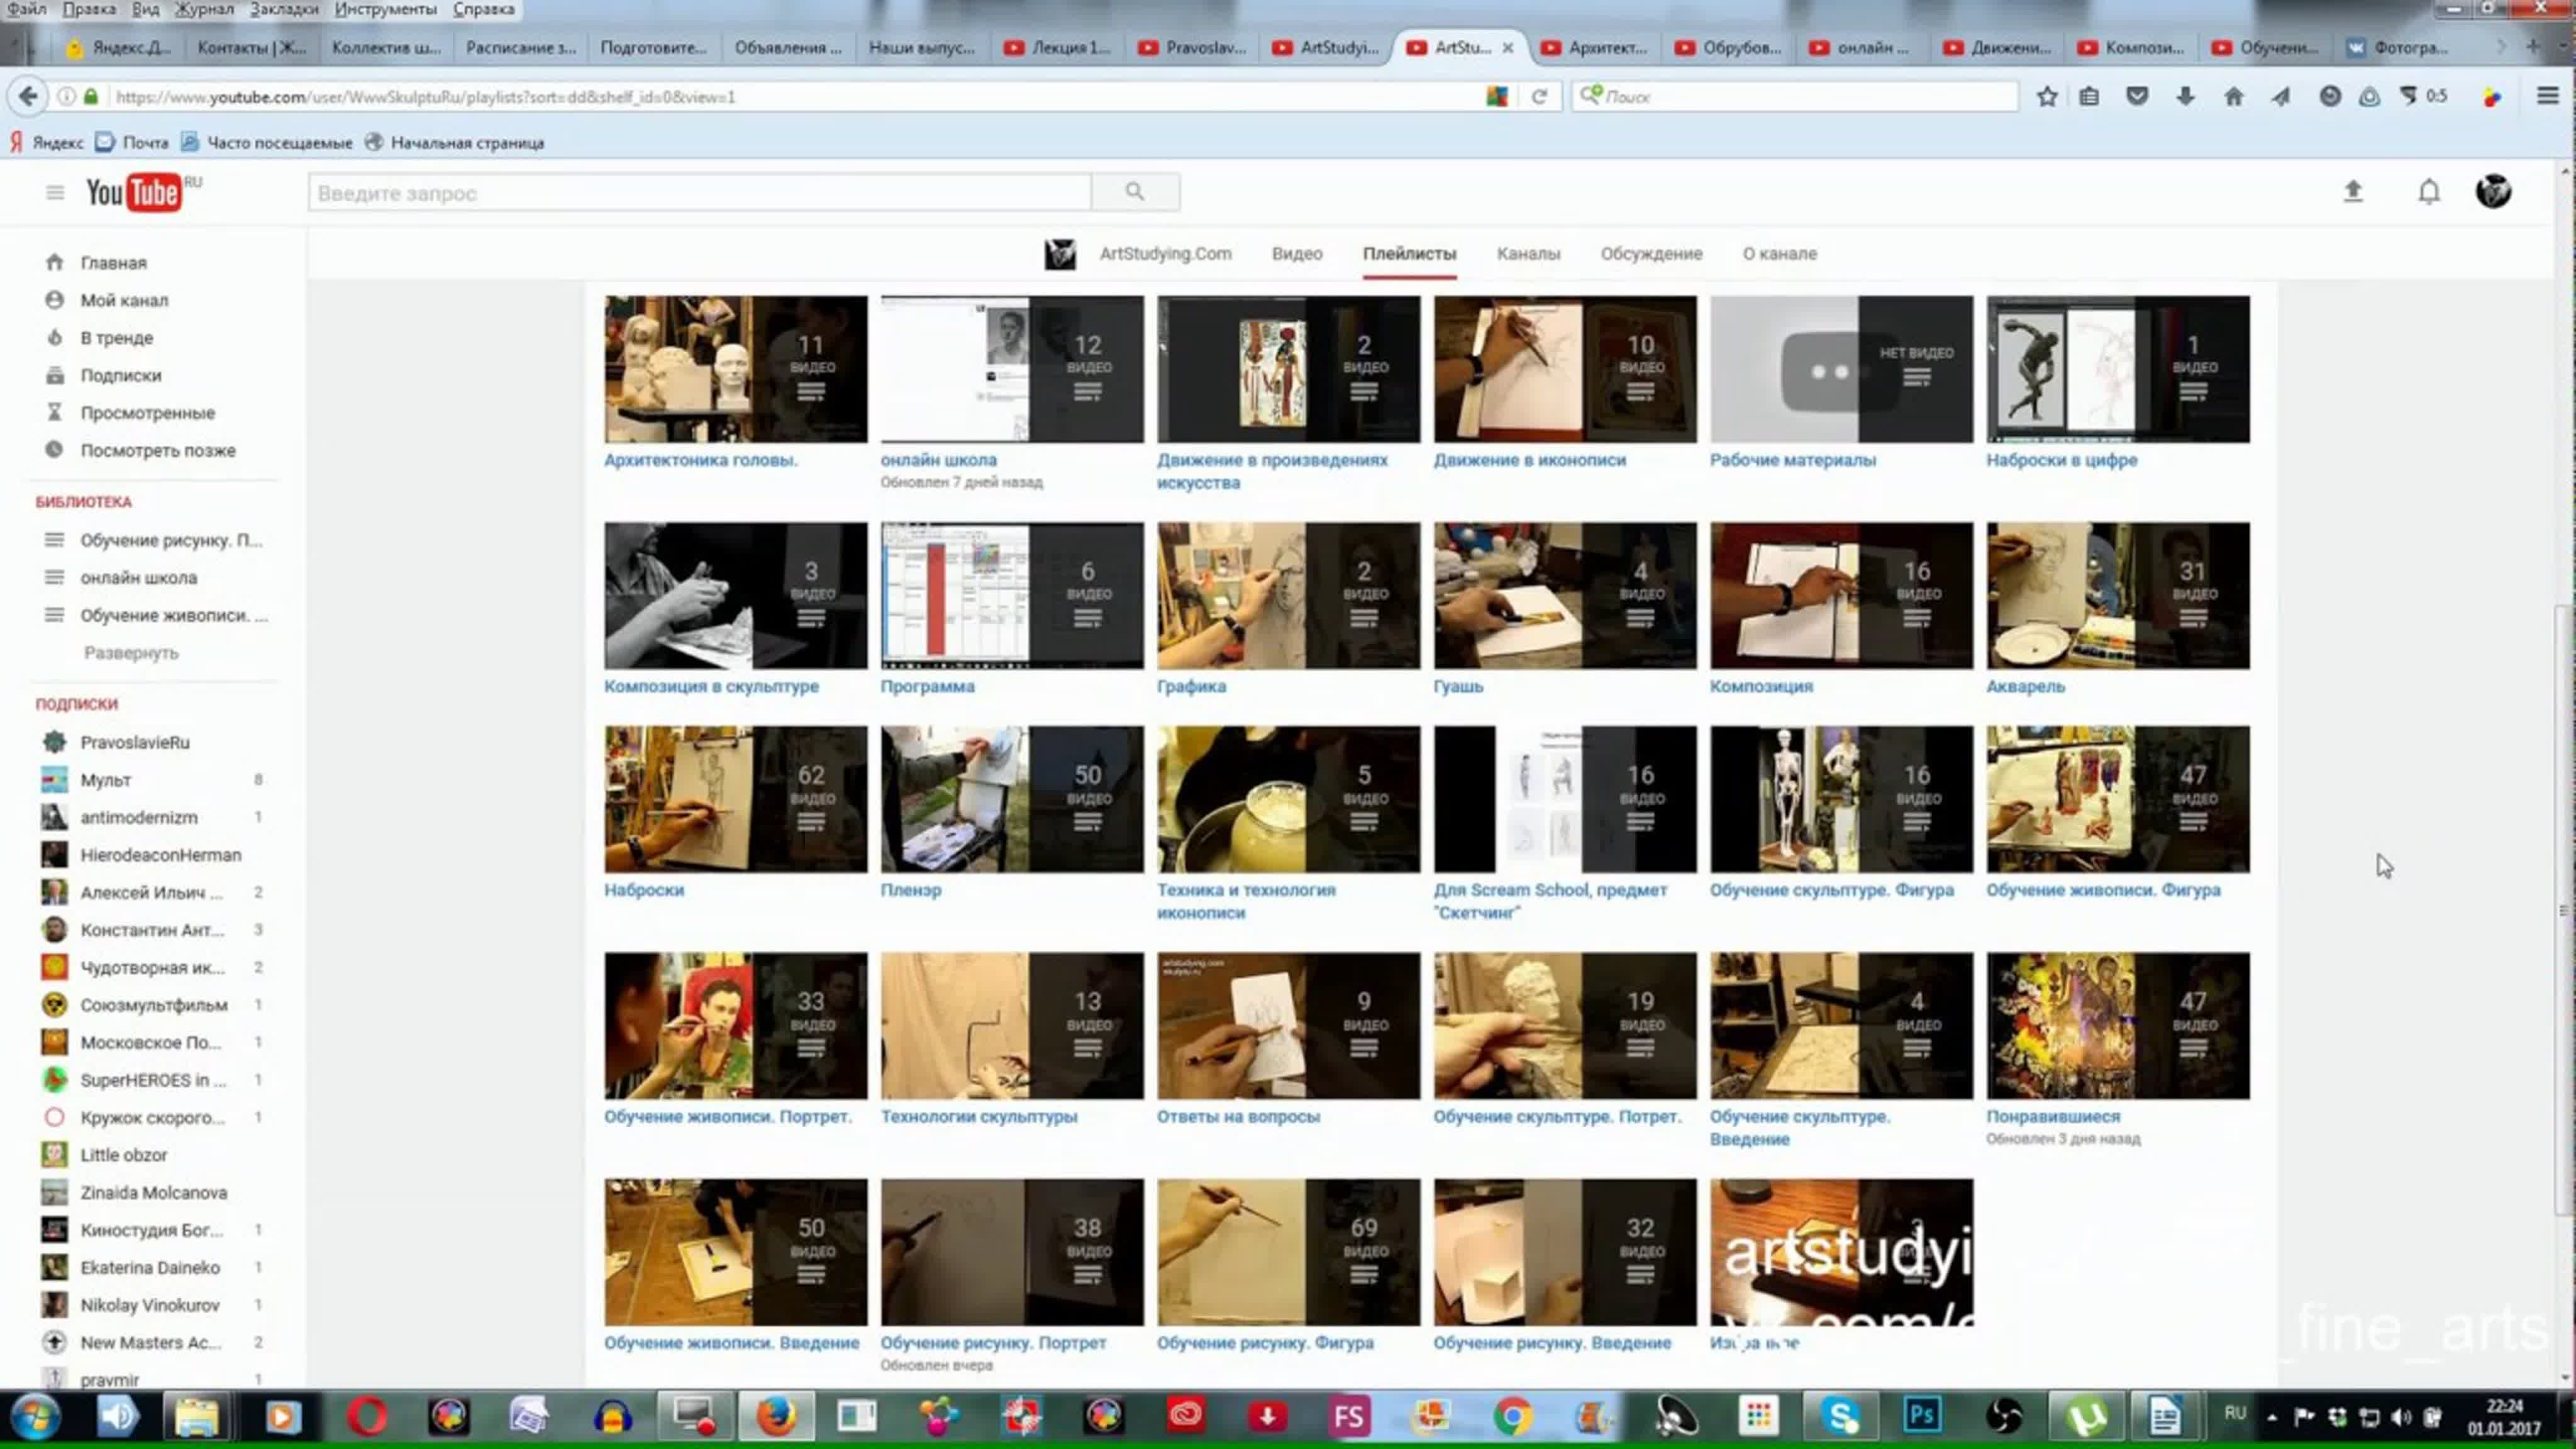Click the YouTube upload video icon
2576x1449 pixels.
tap(2353, 191)
